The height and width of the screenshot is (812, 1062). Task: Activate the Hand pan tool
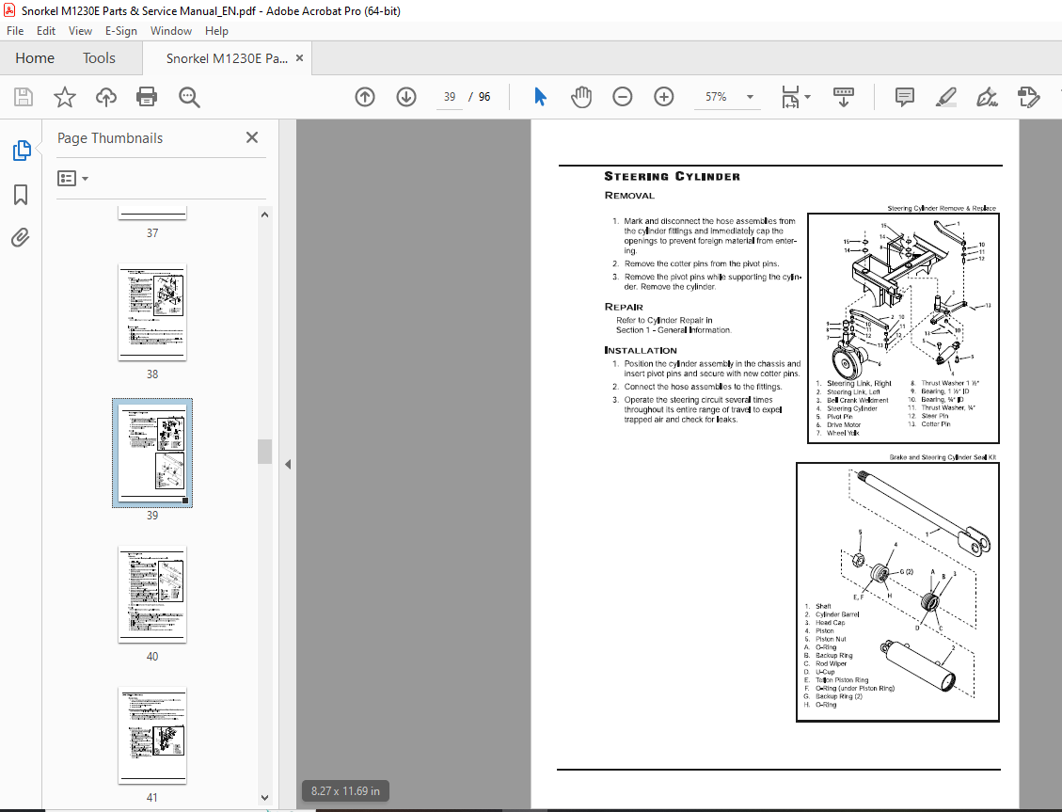point(580,97)
